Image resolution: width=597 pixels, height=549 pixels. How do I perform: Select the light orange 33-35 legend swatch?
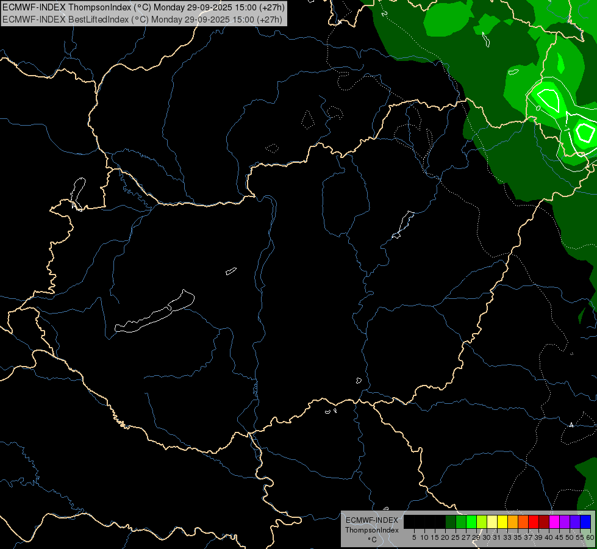tap(512, 522)
